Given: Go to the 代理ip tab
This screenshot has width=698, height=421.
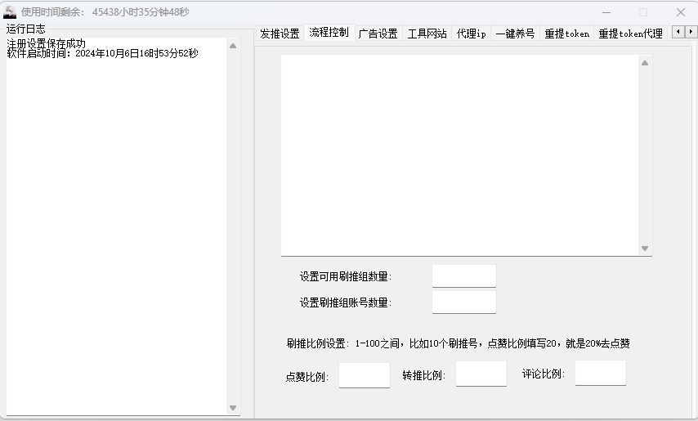Looking at the screenshot, I should [471, 34].
